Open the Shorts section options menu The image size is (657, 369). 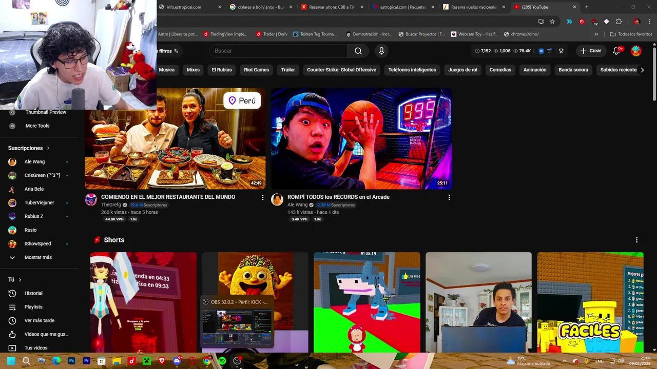(636, 240)
